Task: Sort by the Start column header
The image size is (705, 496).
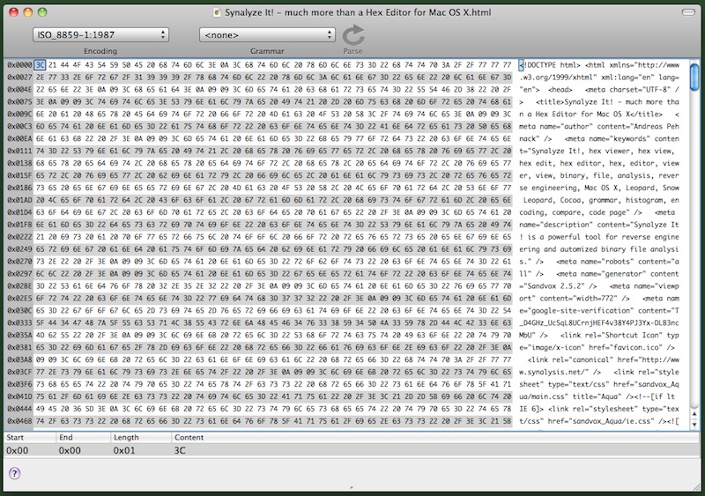Action: pos(28,437)
